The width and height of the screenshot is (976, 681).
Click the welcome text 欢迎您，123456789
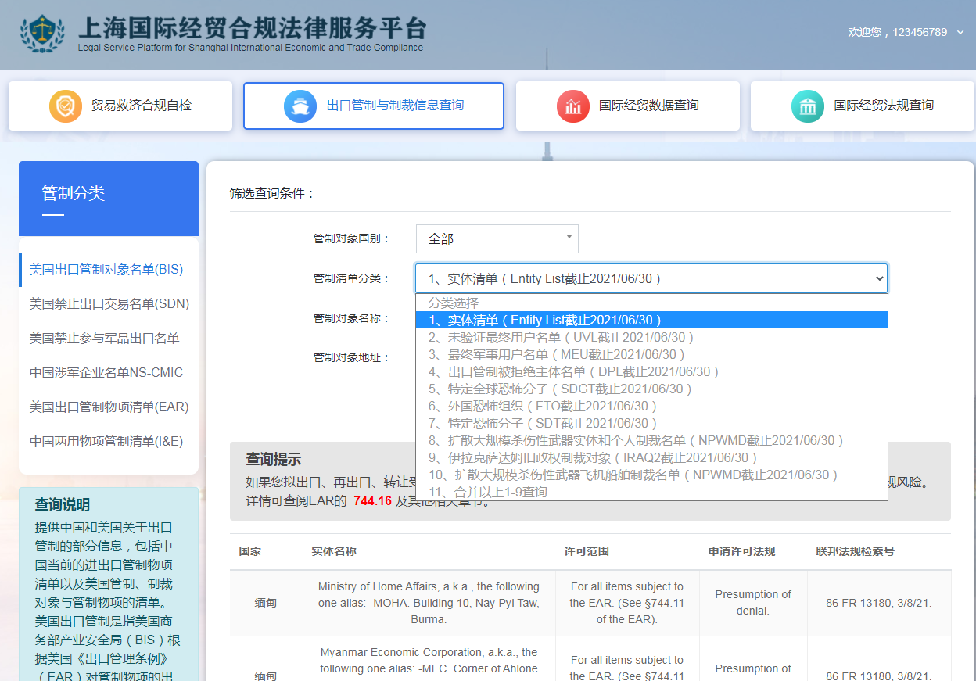898,33
